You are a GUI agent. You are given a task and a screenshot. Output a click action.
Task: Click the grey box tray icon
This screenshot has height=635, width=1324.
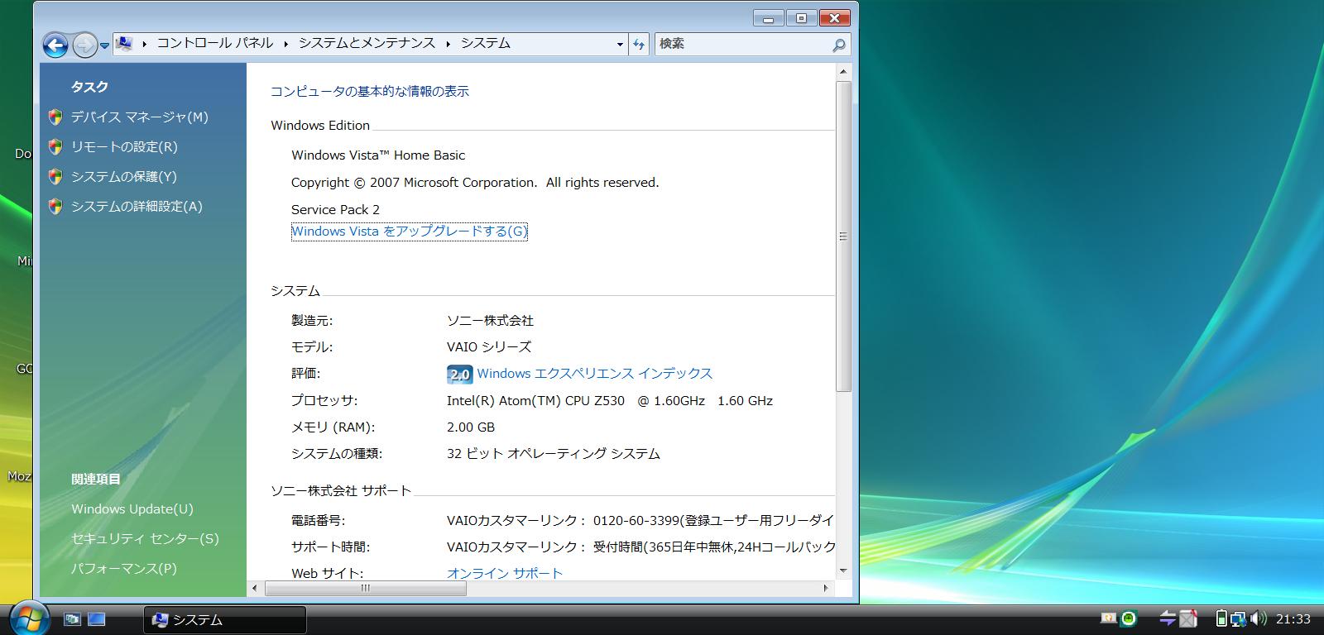[x=1188, y=618]
